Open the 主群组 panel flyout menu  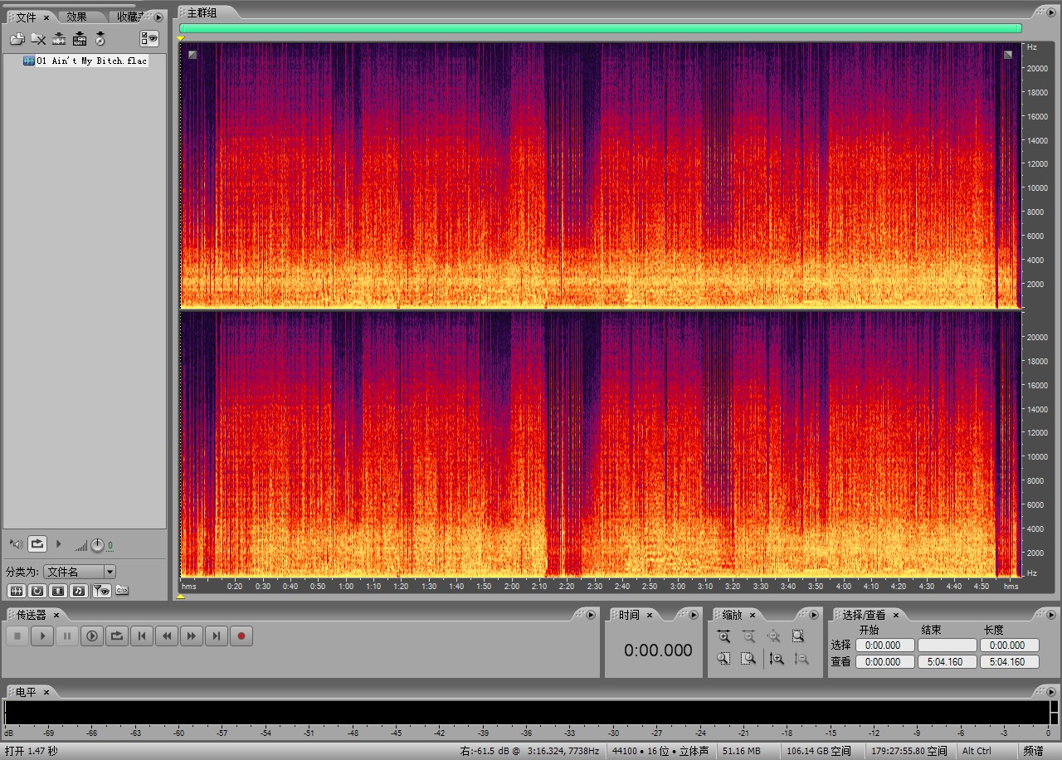(x=1050, y=12)
